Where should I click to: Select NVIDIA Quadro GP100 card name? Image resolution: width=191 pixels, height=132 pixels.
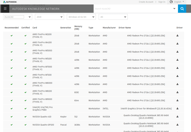43,125
